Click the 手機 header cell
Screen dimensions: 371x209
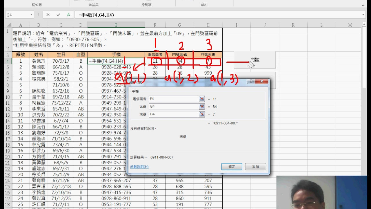pos(116,55)
